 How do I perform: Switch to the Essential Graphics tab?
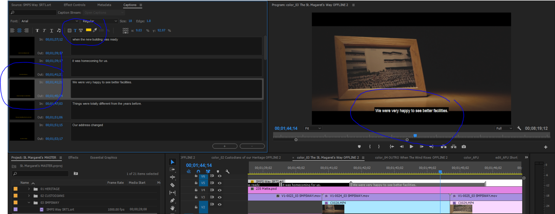pos(103,158)
